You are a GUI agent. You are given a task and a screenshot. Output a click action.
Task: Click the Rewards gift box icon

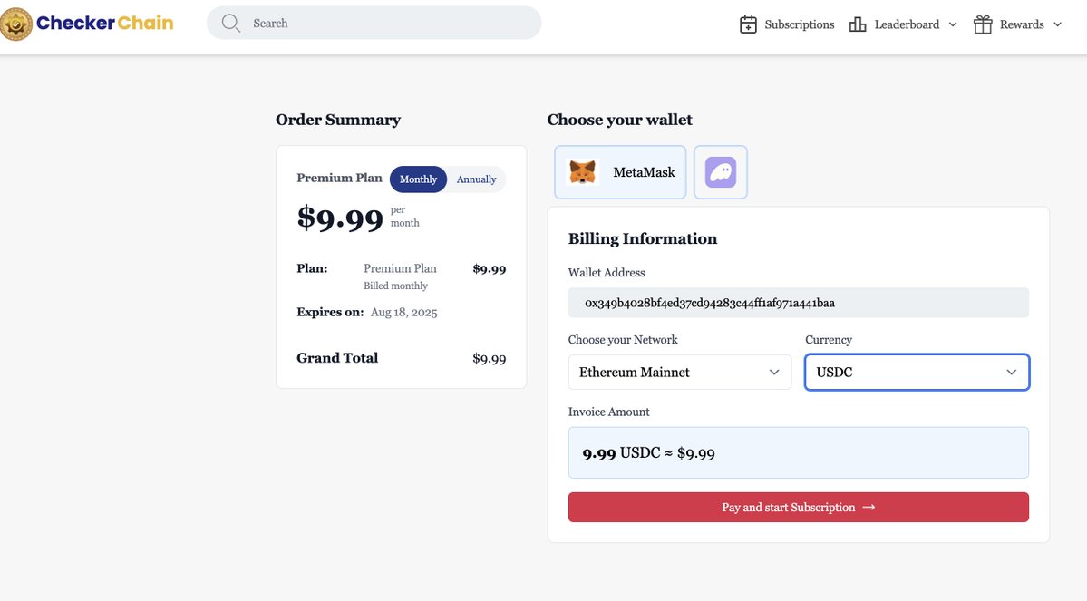tap(983, 24)
